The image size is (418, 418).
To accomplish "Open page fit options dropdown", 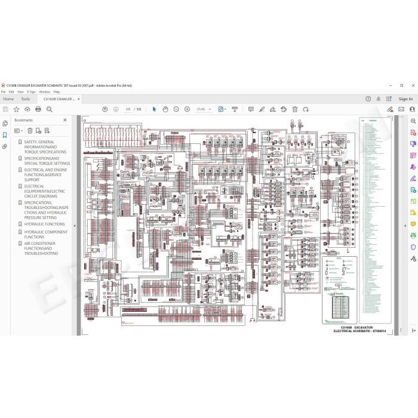I will click(222, 109).
